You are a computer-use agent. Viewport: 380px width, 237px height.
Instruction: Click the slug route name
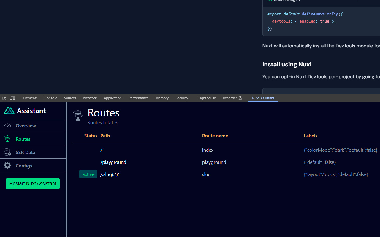[x=206, y=174]
